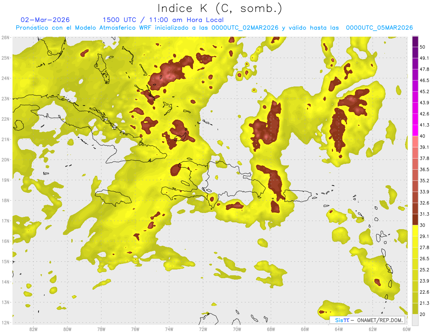Click the "23.9" color scale value
The width and height of the screenshot is (432, 334).
click(424, 281)
